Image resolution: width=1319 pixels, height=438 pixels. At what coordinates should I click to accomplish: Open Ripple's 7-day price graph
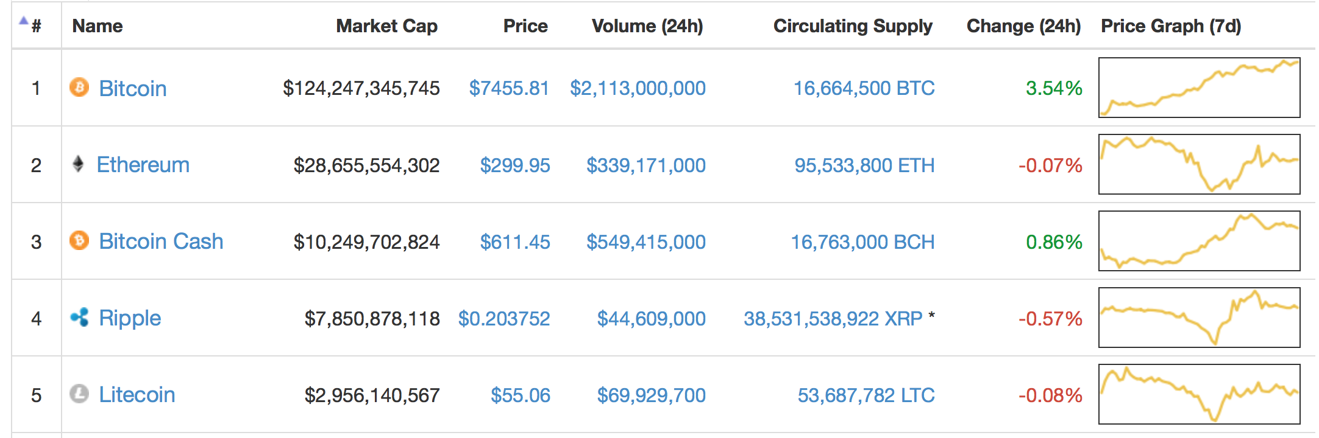[x=1199, y=318]
